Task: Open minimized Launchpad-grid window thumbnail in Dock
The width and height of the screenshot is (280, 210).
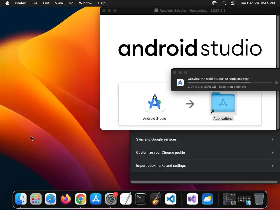Action: [244, 200]
